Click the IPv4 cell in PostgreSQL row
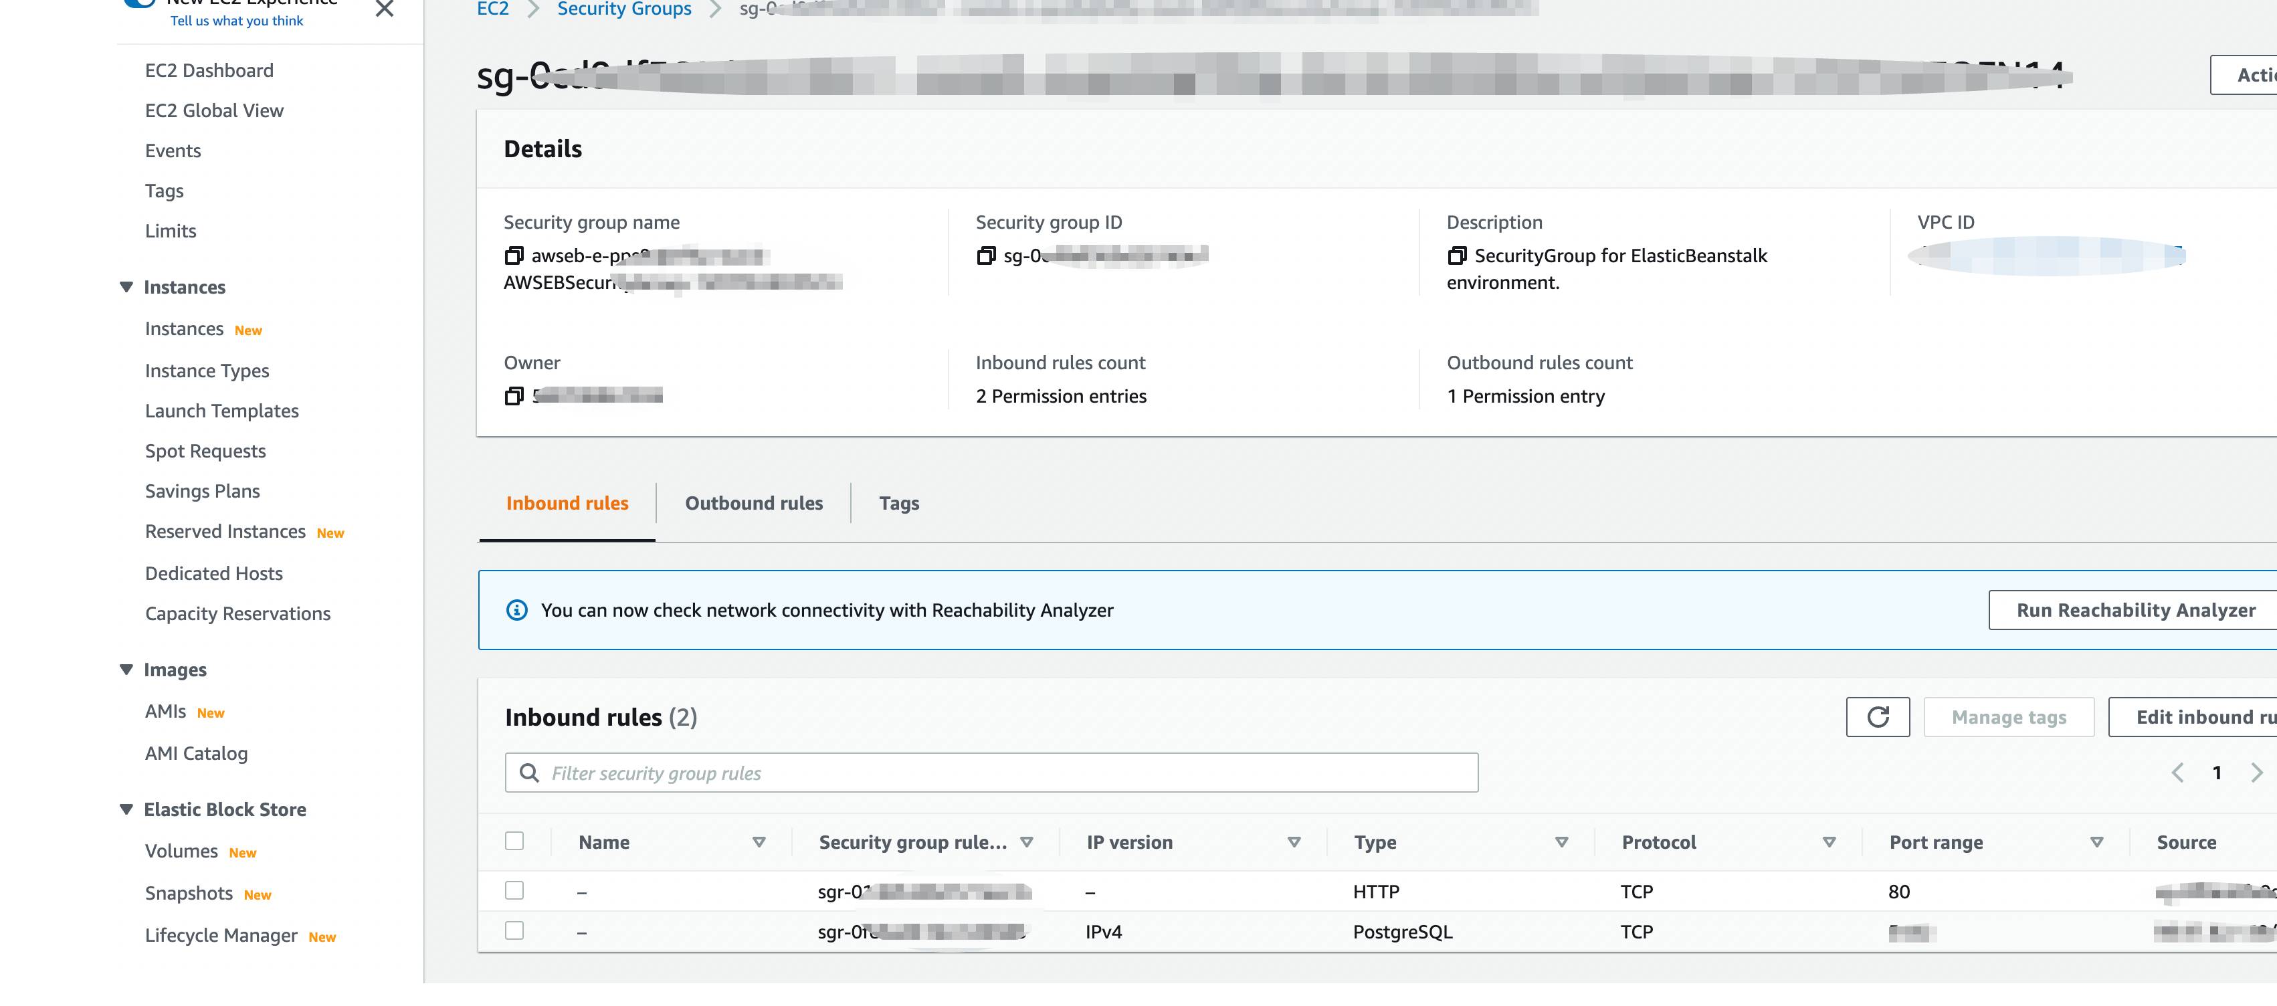Screen dimensions: 2277x1006 (x=1104, y=932)
